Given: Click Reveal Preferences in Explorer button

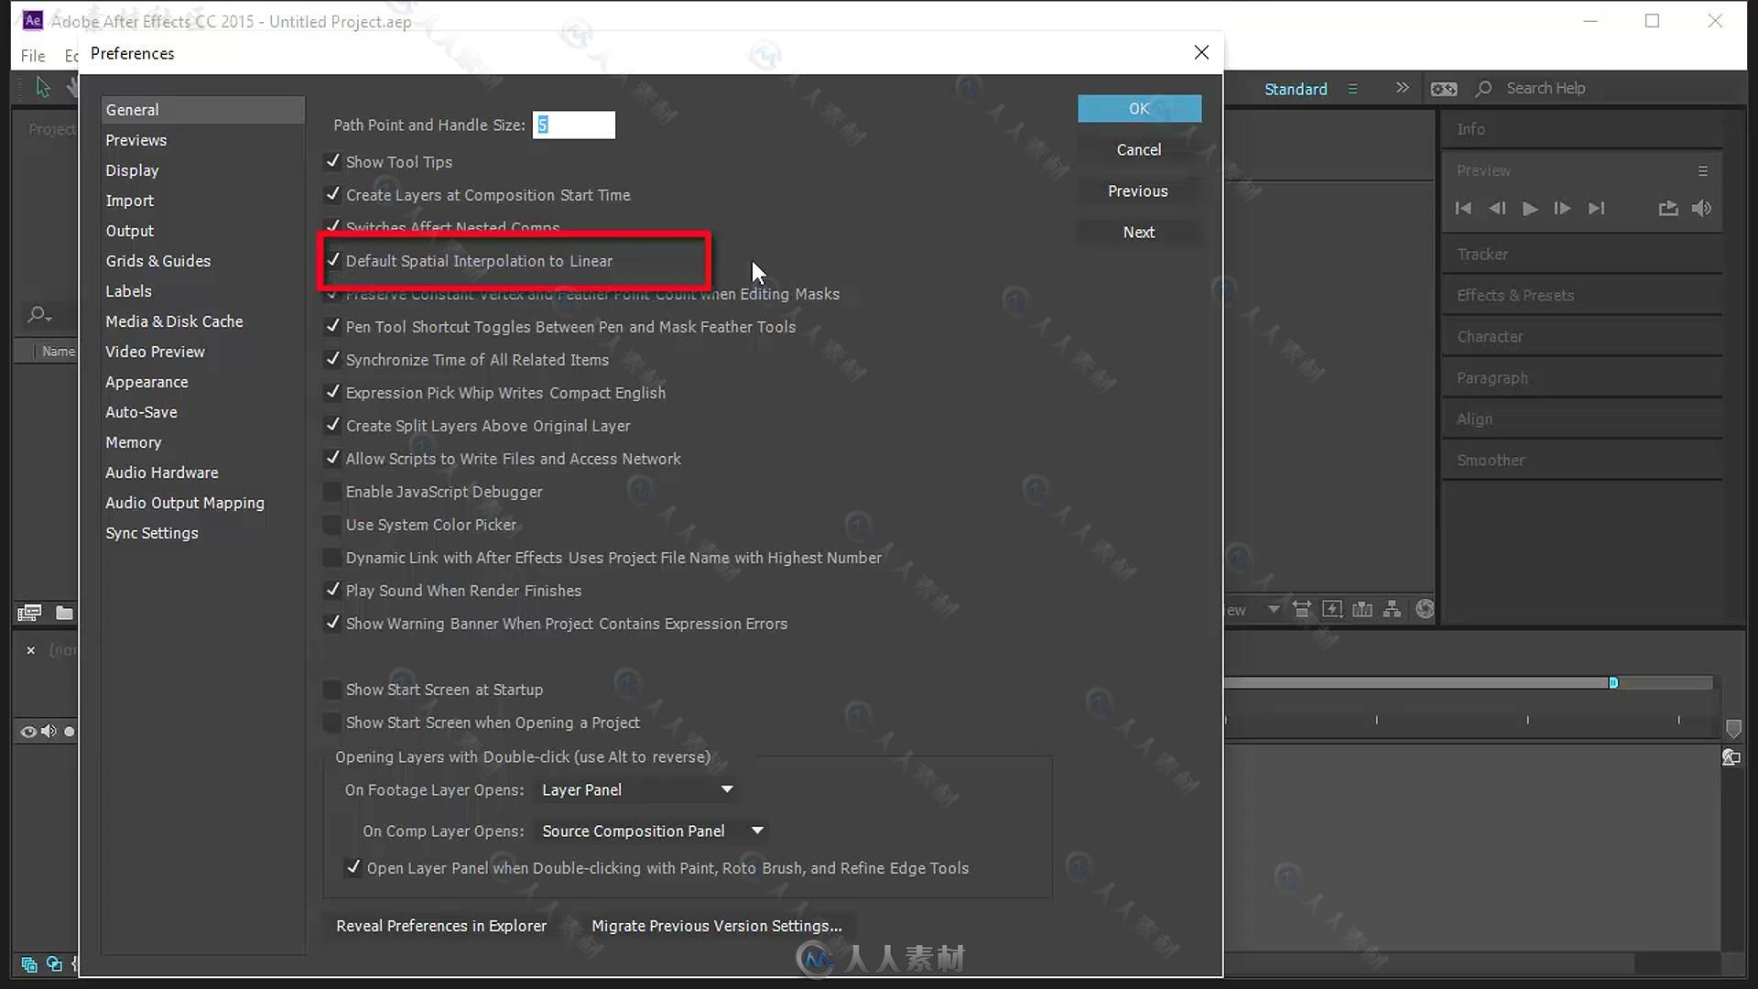Looking at the screenshot, I should click(441, 926).
